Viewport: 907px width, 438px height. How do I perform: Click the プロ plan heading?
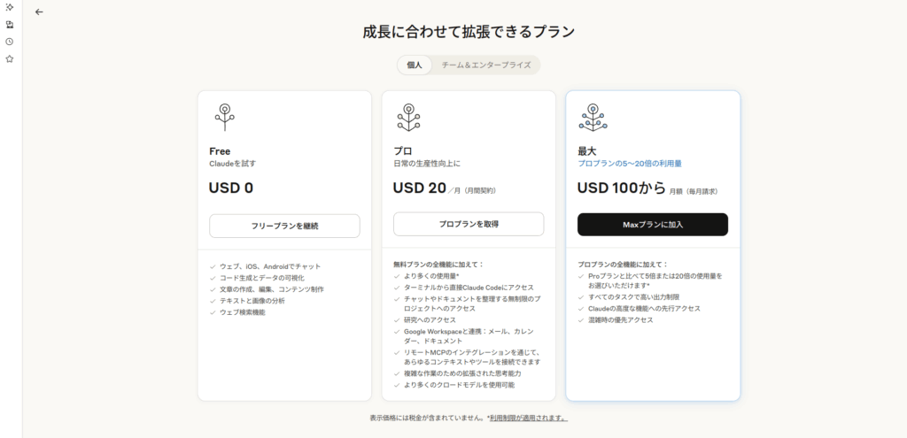pos(403,151)
